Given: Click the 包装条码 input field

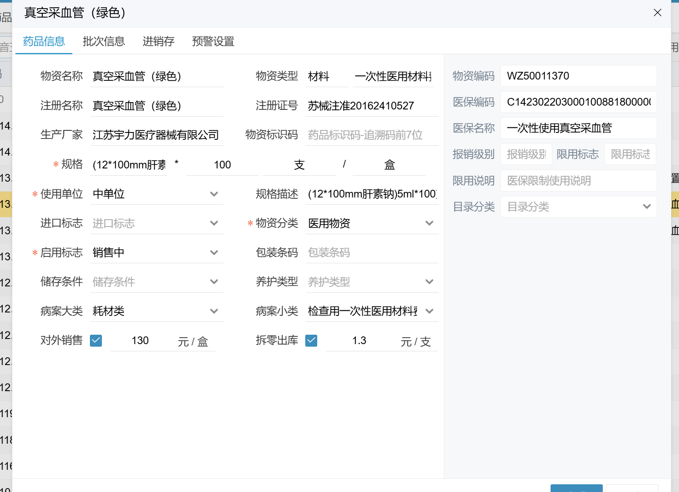Looking at the screenshot, I should point(371,253).
